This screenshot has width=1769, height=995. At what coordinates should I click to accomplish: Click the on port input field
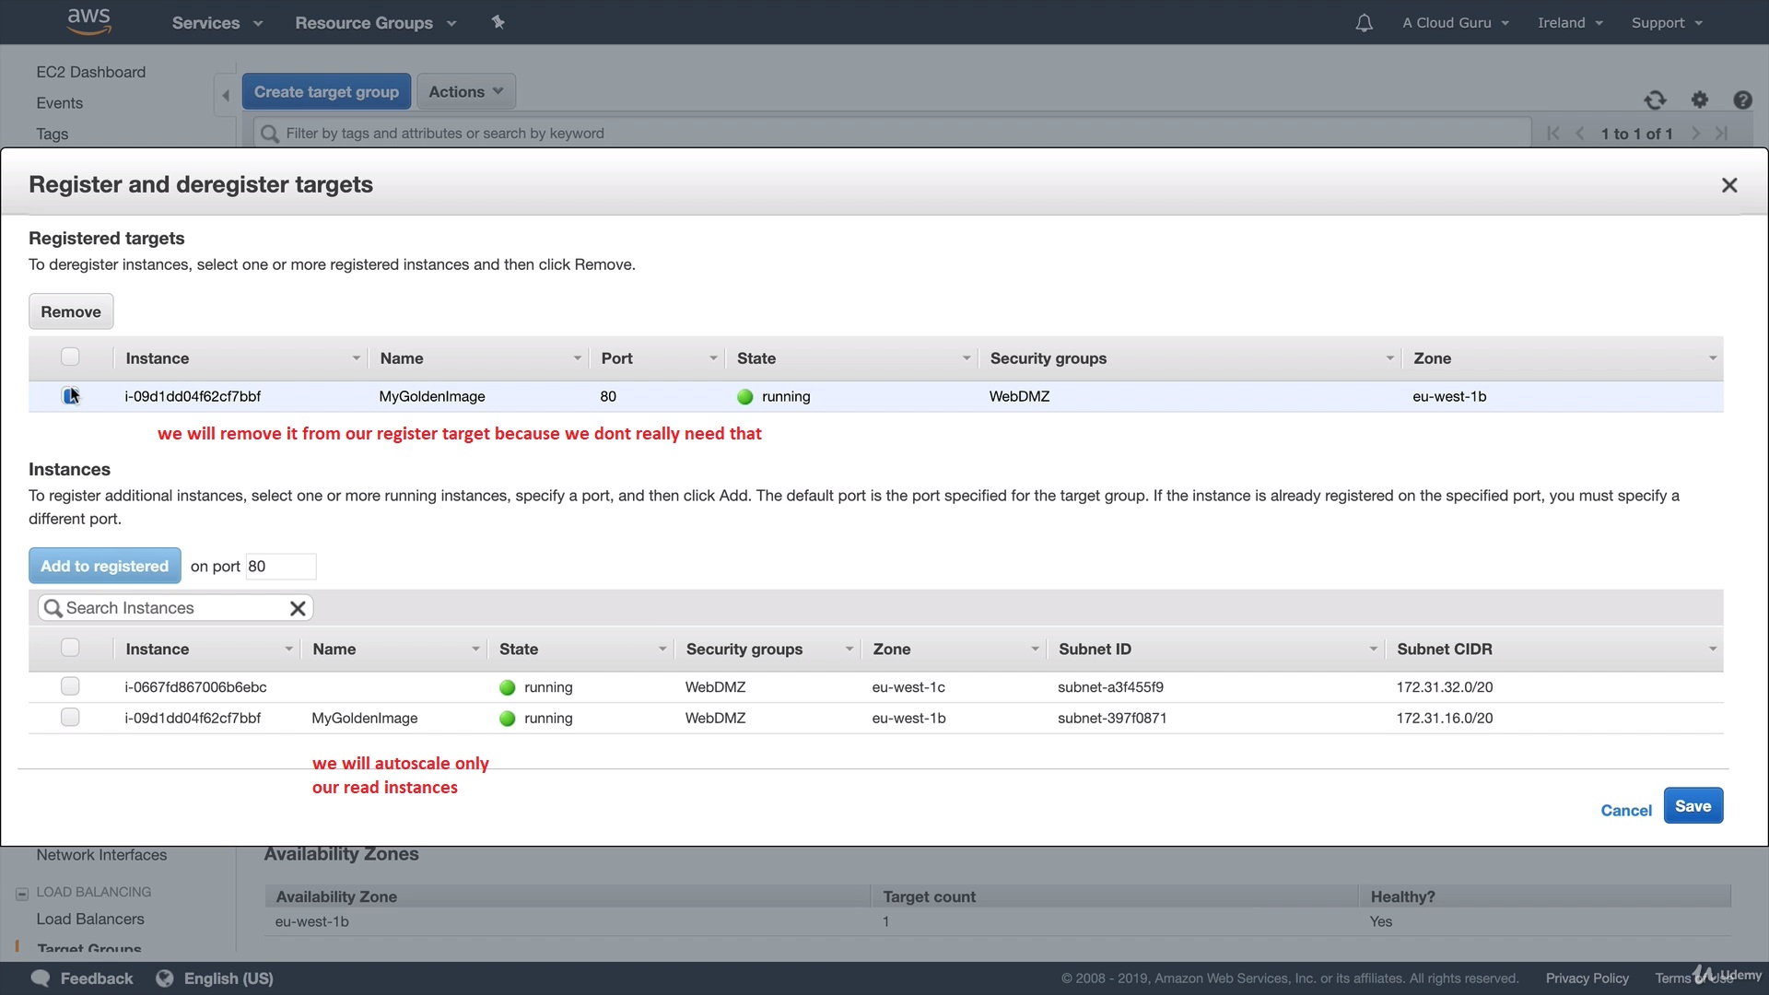pos(281,567)
